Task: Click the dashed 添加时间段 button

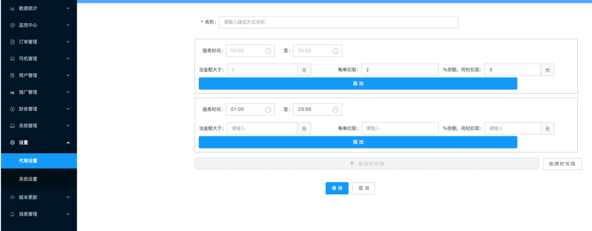Action: (366, 164)
